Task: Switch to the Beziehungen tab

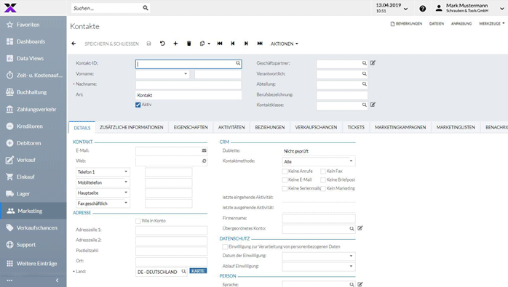Action: [x=269, y=127]
